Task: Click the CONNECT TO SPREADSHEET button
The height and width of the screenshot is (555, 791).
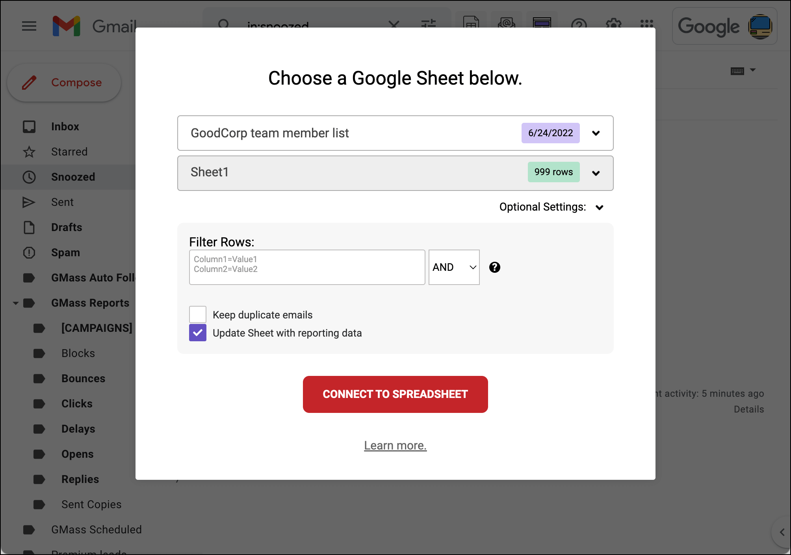Action: [395, 394]
